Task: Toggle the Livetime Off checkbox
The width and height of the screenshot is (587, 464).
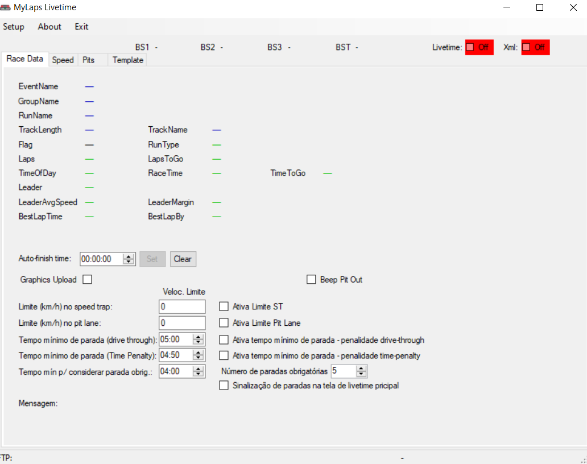Action: point(479,47)
